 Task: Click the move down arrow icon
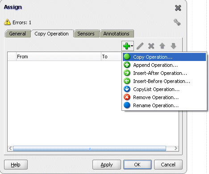point(173,46)
